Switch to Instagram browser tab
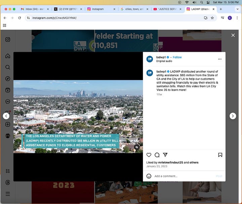The image size is (242, 204). pyautogui.click(x=101, y=9)
